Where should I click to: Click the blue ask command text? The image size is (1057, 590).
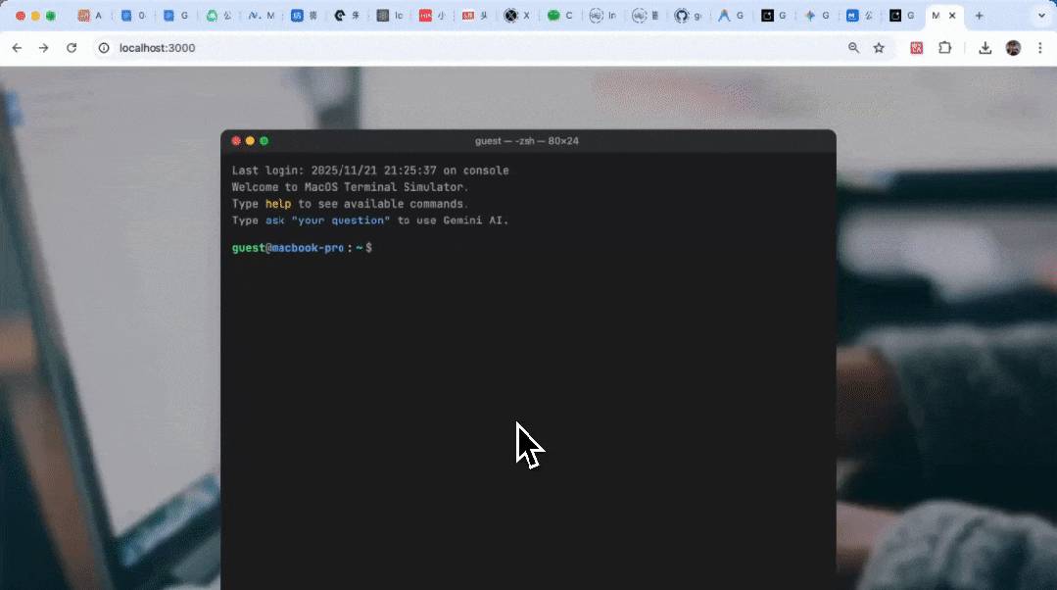pos(275,221)
